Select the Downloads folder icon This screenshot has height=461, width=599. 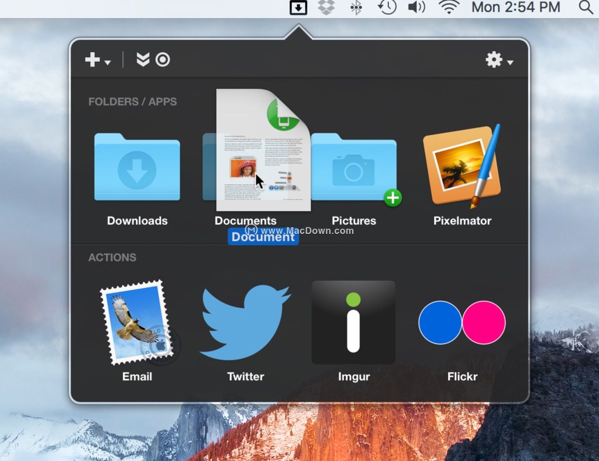pos(137,167)
